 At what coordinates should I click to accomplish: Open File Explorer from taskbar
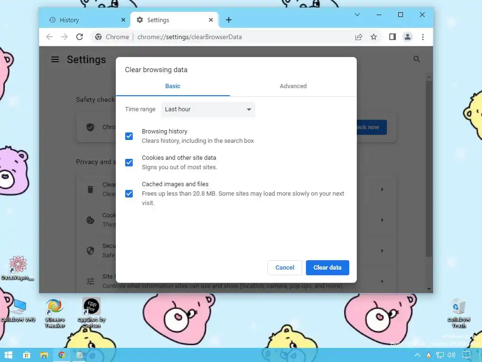(44, 355)
